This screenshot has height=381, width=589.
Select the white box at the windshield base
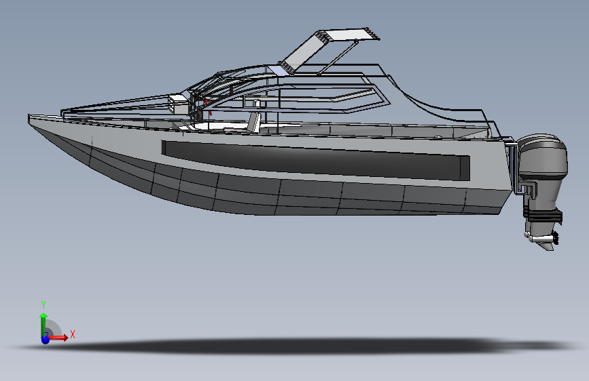coord(179,104)
